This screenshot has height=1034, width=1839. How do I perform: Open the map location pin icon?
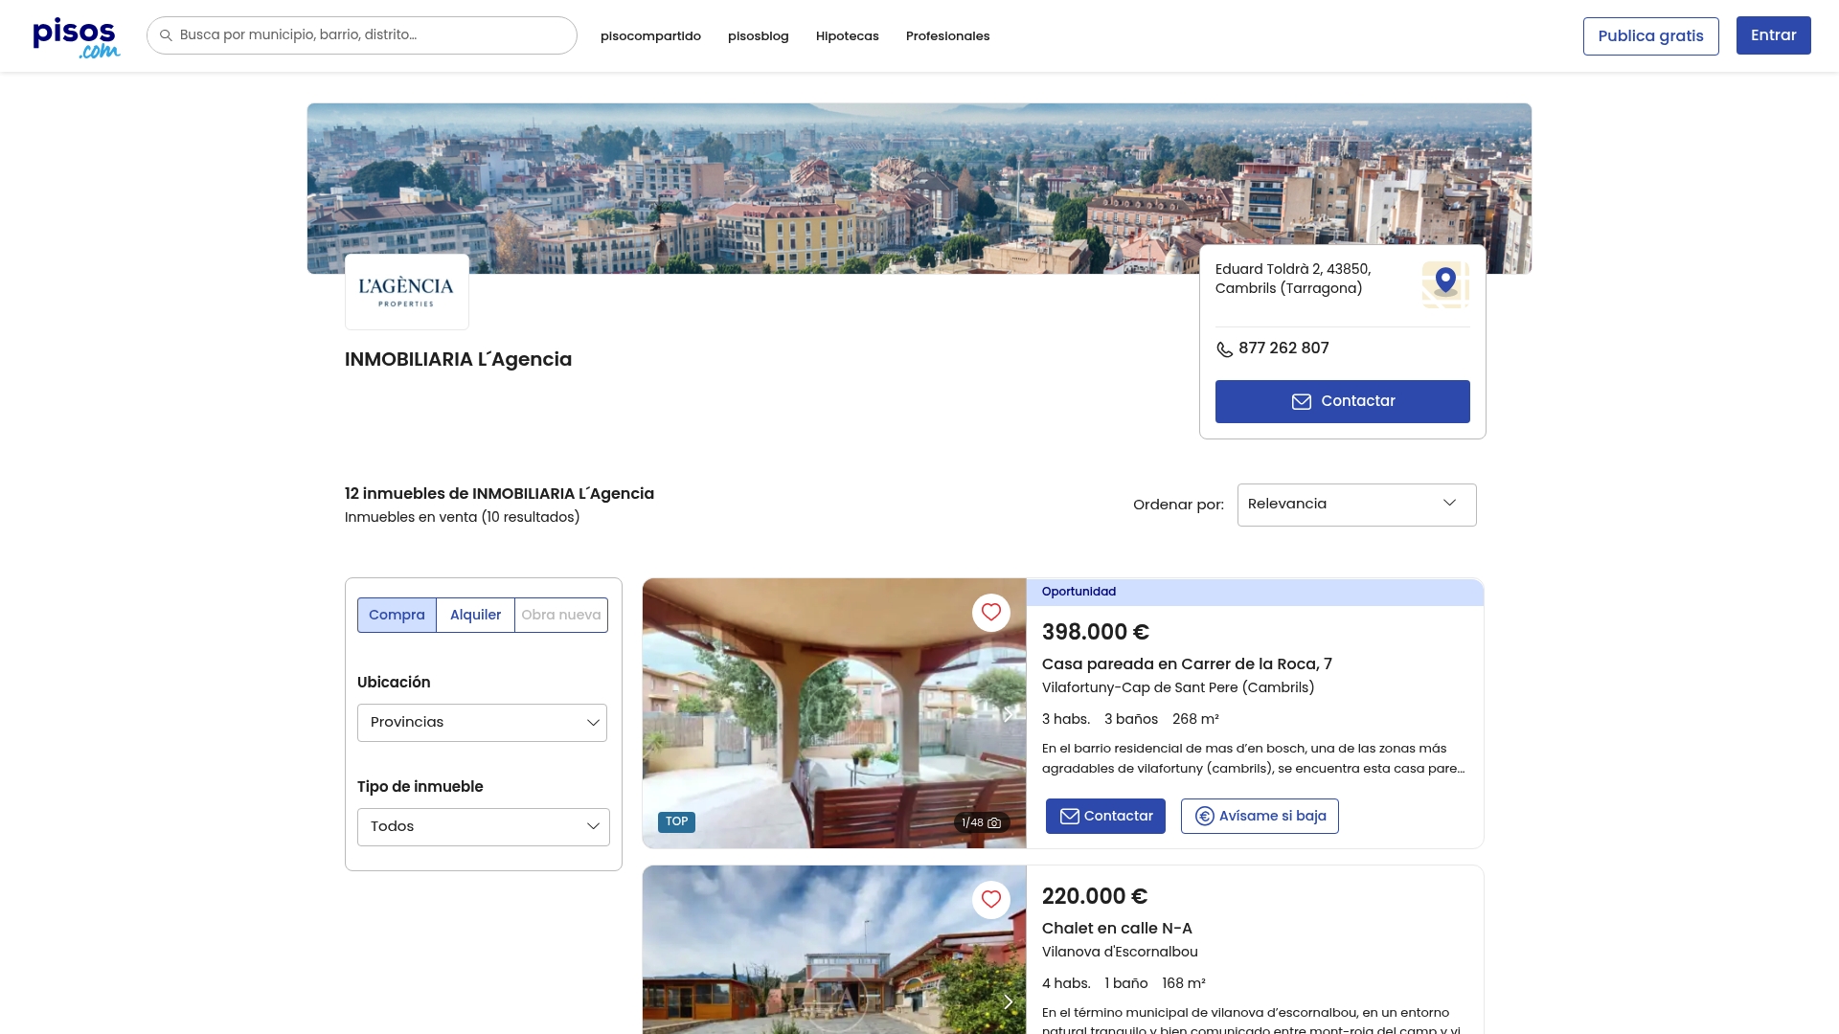(1445, 284)
